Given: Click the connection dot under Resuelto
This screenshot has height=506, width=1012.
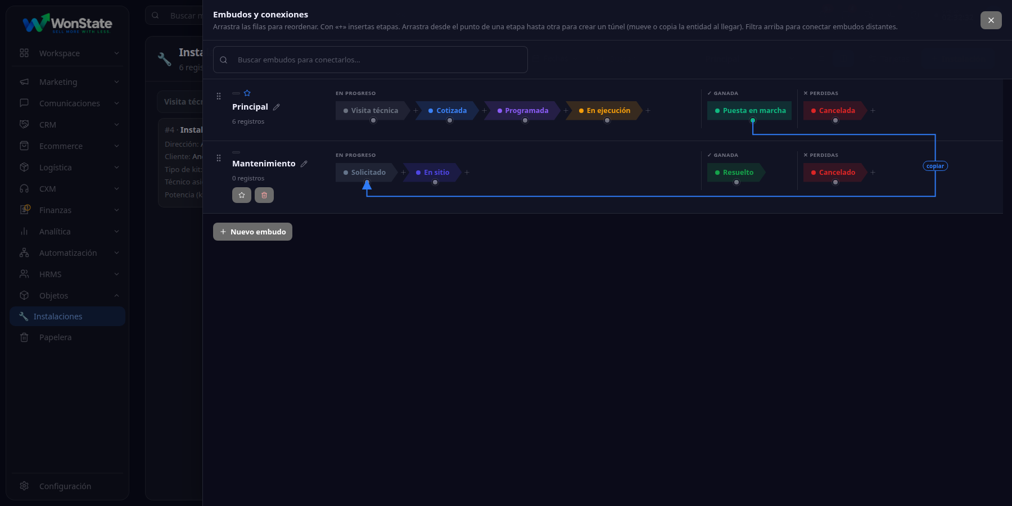Looking at the screenshot, I should pos(737,182).
